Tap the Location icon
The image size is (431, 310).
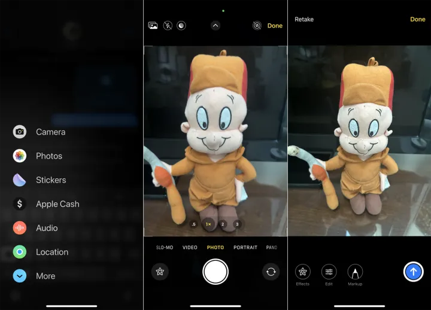click(x=20, y=252)
